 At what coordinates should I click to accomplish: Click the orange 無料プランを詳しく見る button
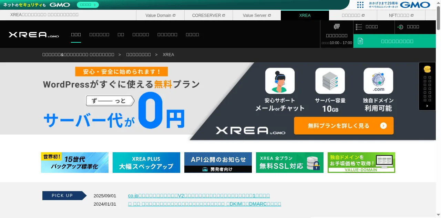[x=343, y=126]
